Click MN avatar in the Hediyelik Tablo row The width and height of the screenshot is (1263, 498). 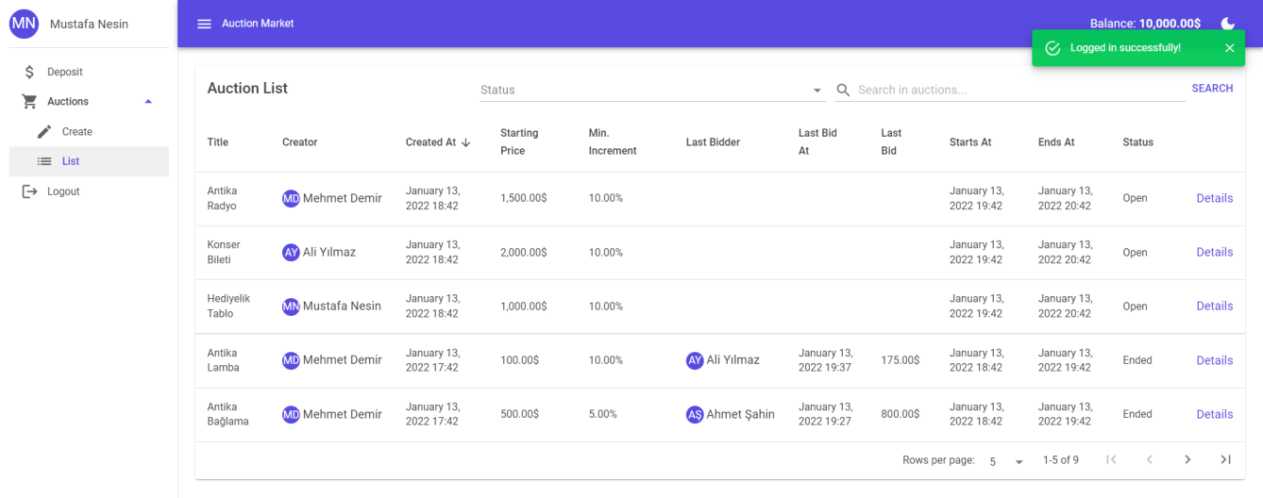tap(291, 306)
